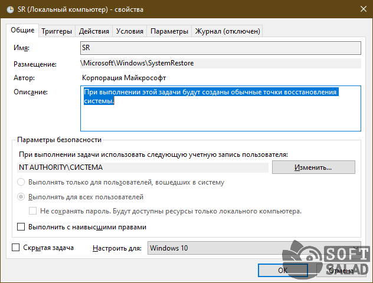The width and height of the screenshot is (373, 283).
Task: Enable Выполнить с наивысшими правами checkbox
Action: coord(21,227)
